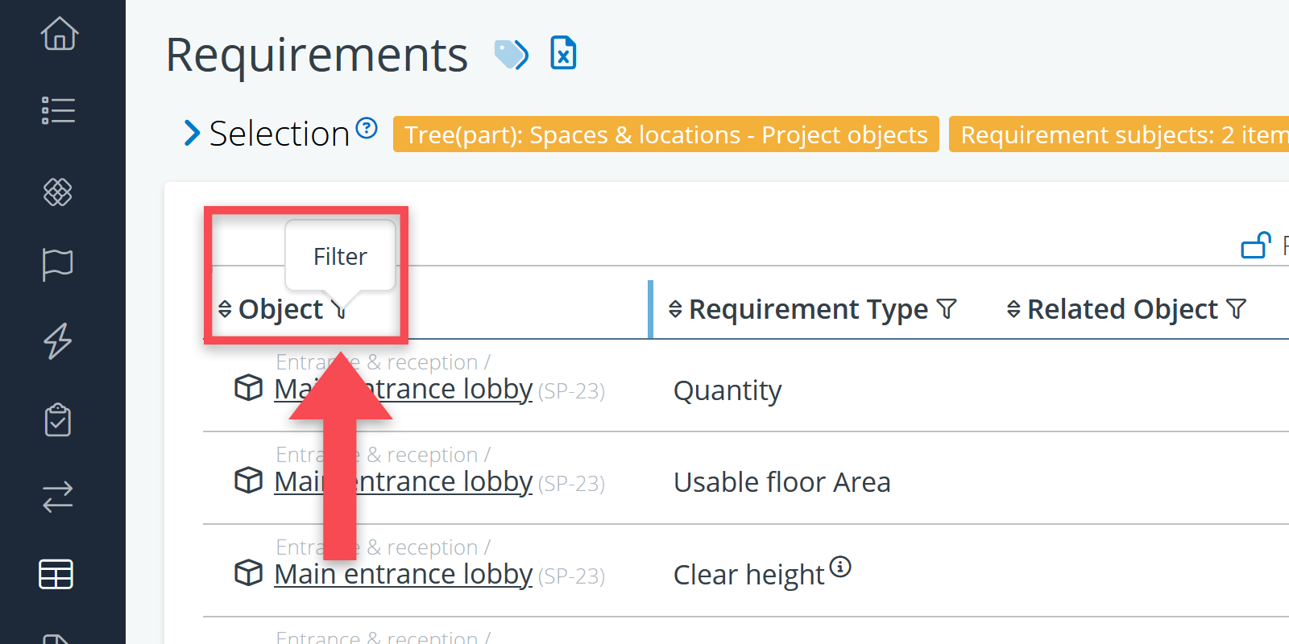Open the table view sidebar icon
This screenshot has width=1289, height=644.
click(56, 574)
